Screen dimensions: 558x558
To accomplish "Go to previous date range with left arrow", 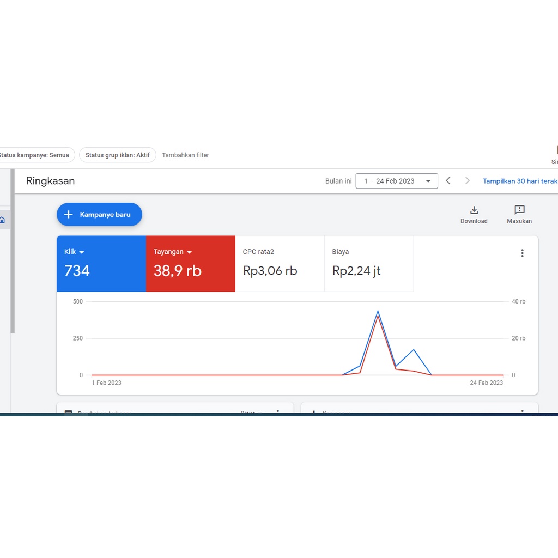I will 448,181.
